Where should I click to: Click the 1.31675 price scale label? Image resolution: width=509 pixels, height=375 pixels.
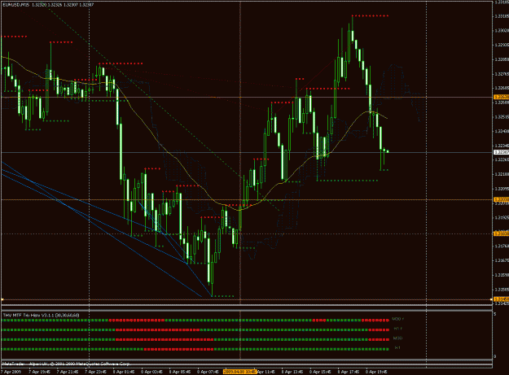(501, 260)
